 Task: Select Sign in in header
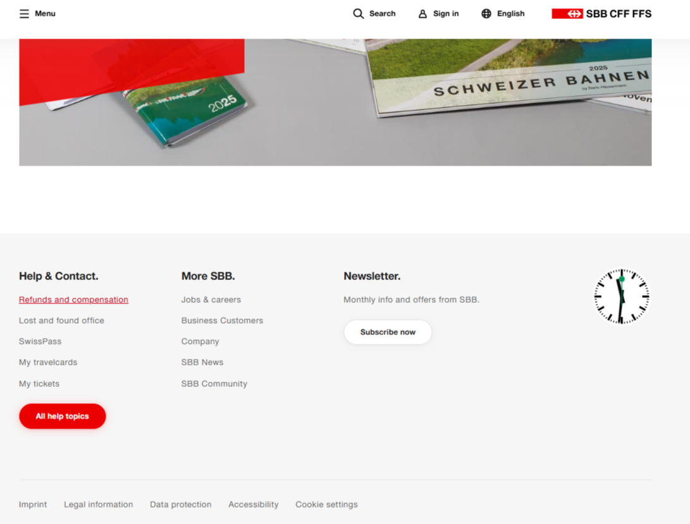click(446, 14)
